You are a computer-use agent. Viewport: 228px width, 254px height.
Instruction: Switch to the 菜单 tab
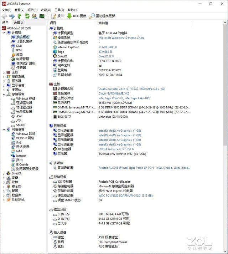point(5,22)
